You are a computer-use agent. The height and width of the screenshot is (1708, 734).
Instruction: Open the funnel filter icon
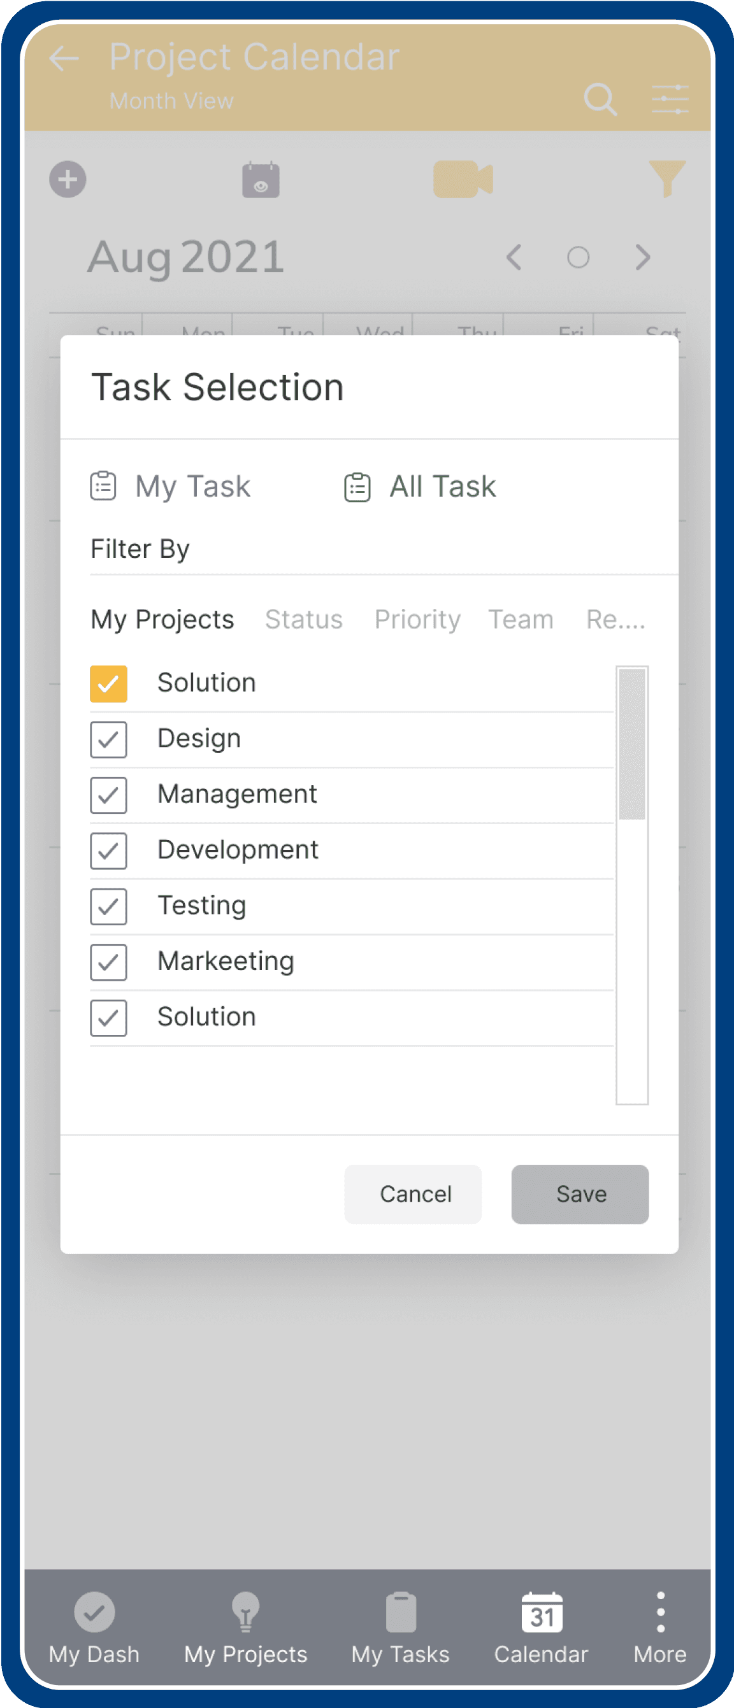[667, 178]
